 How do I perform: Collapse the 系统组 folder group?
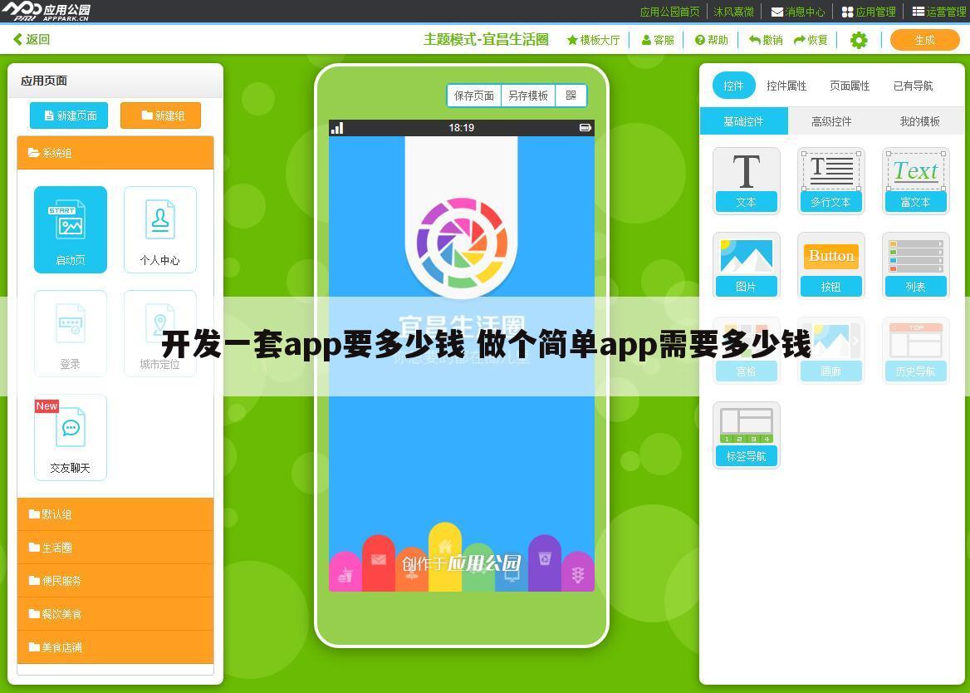coord(115,153)
